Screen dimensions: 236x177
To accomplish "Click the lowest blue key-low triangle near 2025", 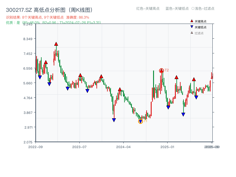I will [183, 114].
